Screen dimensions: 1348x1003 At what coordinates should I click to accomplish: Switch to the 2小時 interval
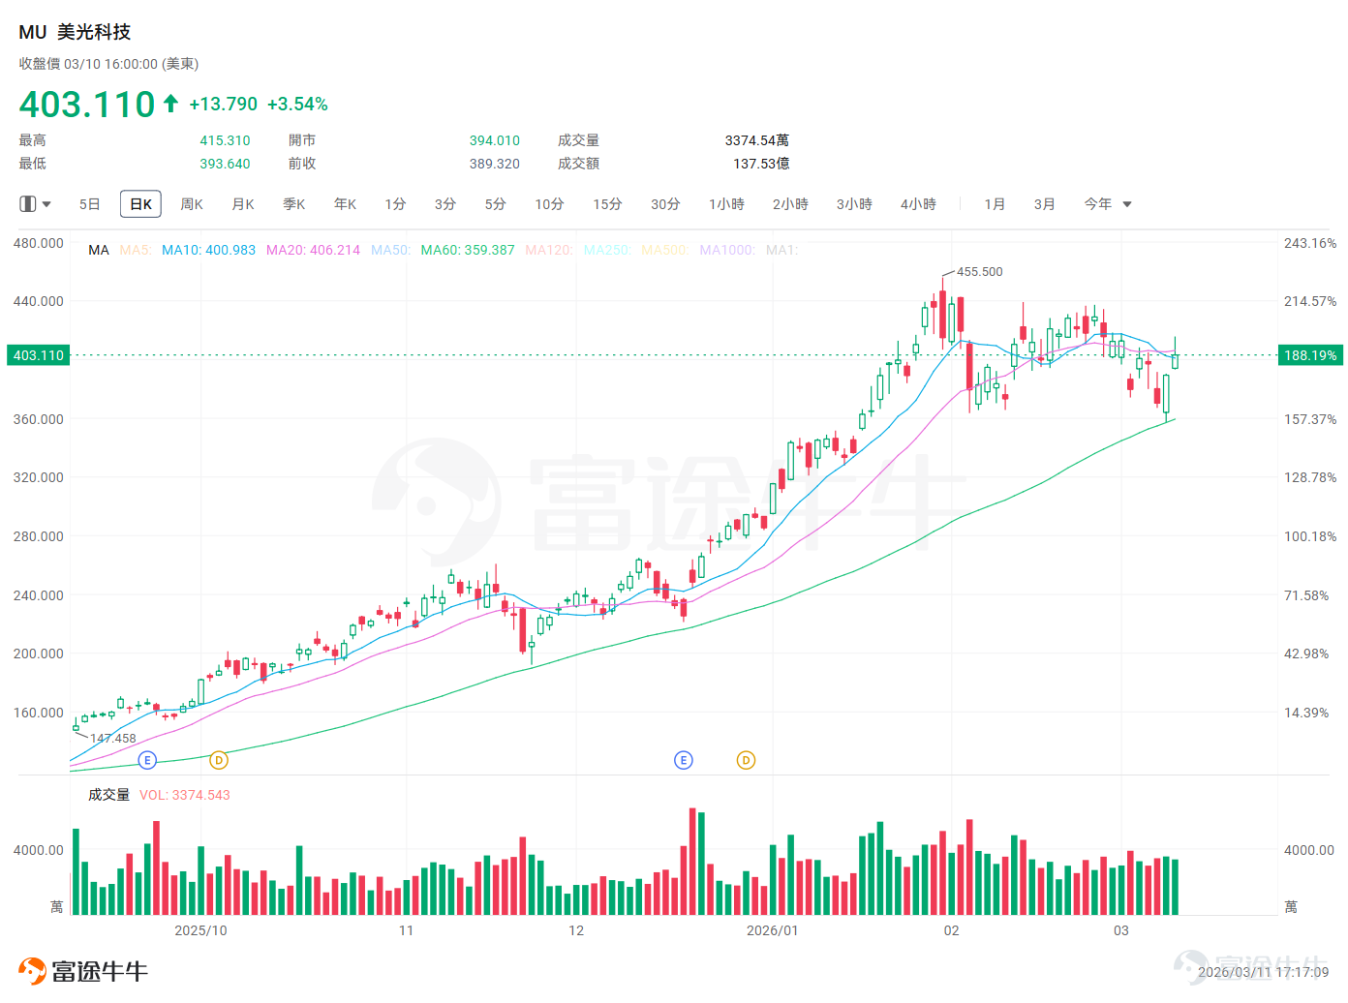tap(790, 204)
